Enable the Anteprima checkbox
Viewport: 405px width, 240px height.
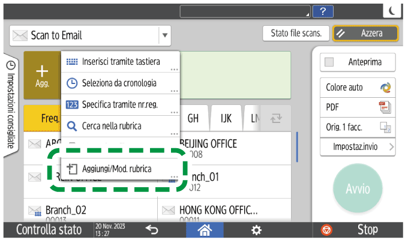coord(329,62)
